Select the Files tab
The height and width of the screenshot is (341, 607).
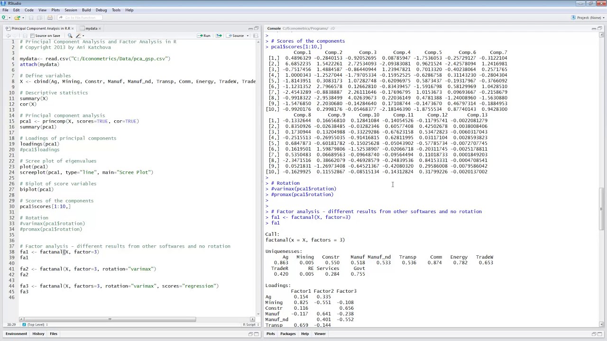point(54,334)
